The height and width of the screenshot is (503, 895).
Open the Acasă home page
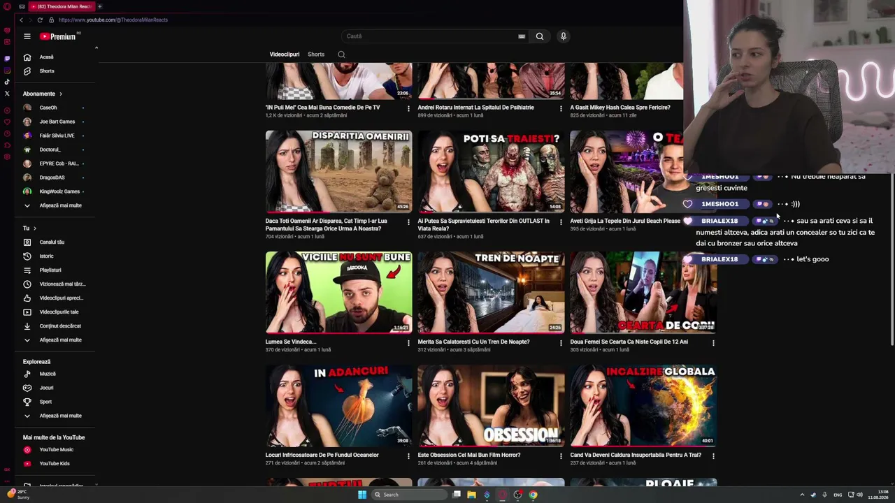click(x=47, y=57)
